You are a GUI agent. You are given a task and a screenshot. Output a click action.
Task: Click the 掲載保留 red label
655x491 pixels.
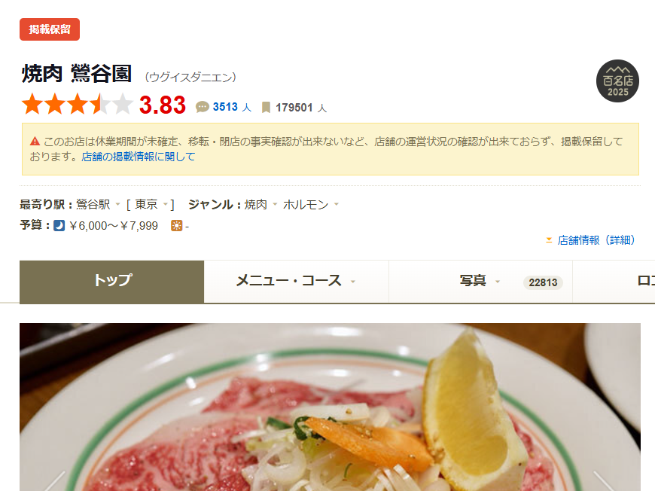(50, 29)
